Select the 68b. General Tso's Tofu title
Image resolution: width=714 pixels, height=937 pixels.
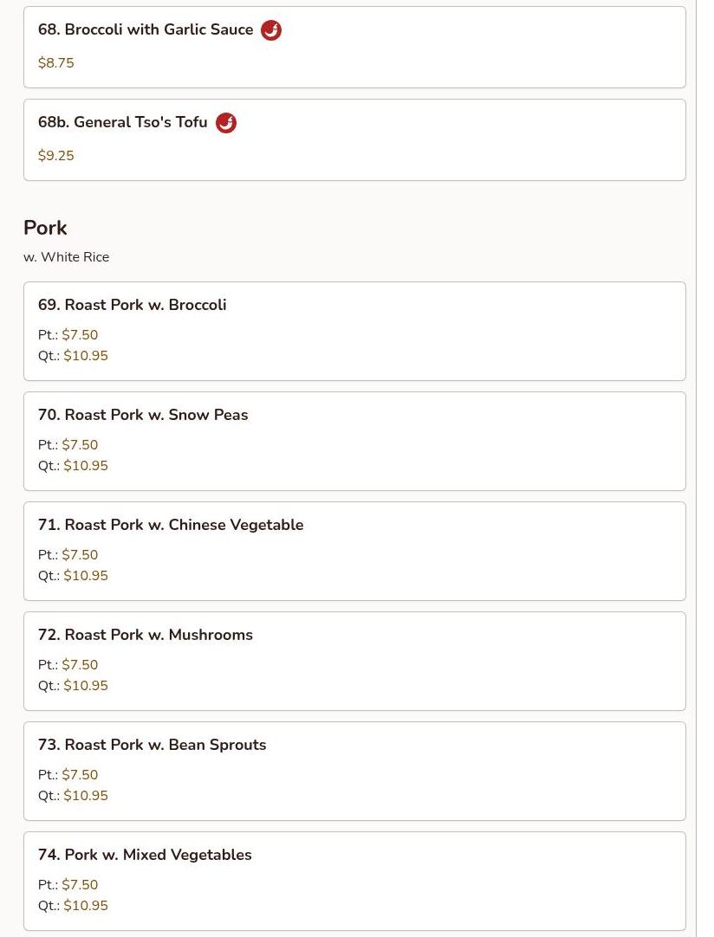click(123, 122)
